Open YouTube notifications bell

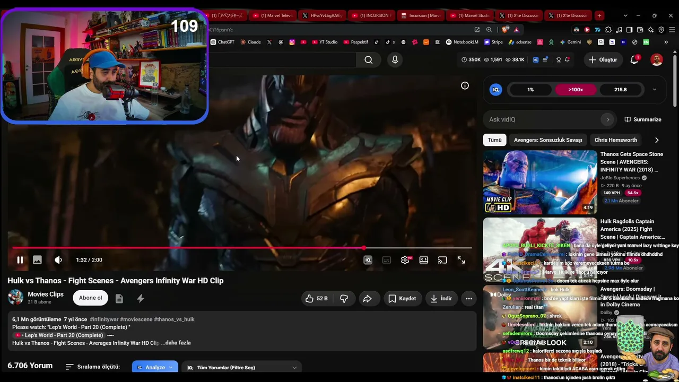point(634,60)
